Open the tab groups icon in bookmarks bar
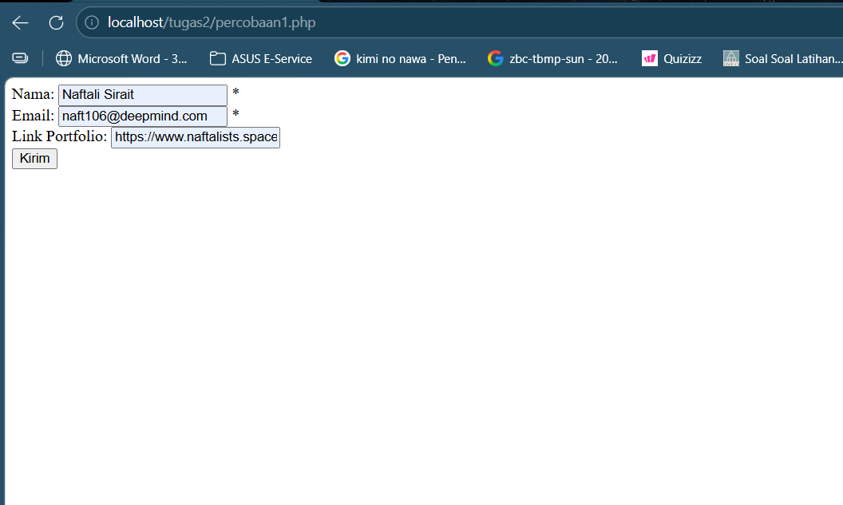Image resolution: width=843 pixels, height=505 pixels. coord(20,58)
